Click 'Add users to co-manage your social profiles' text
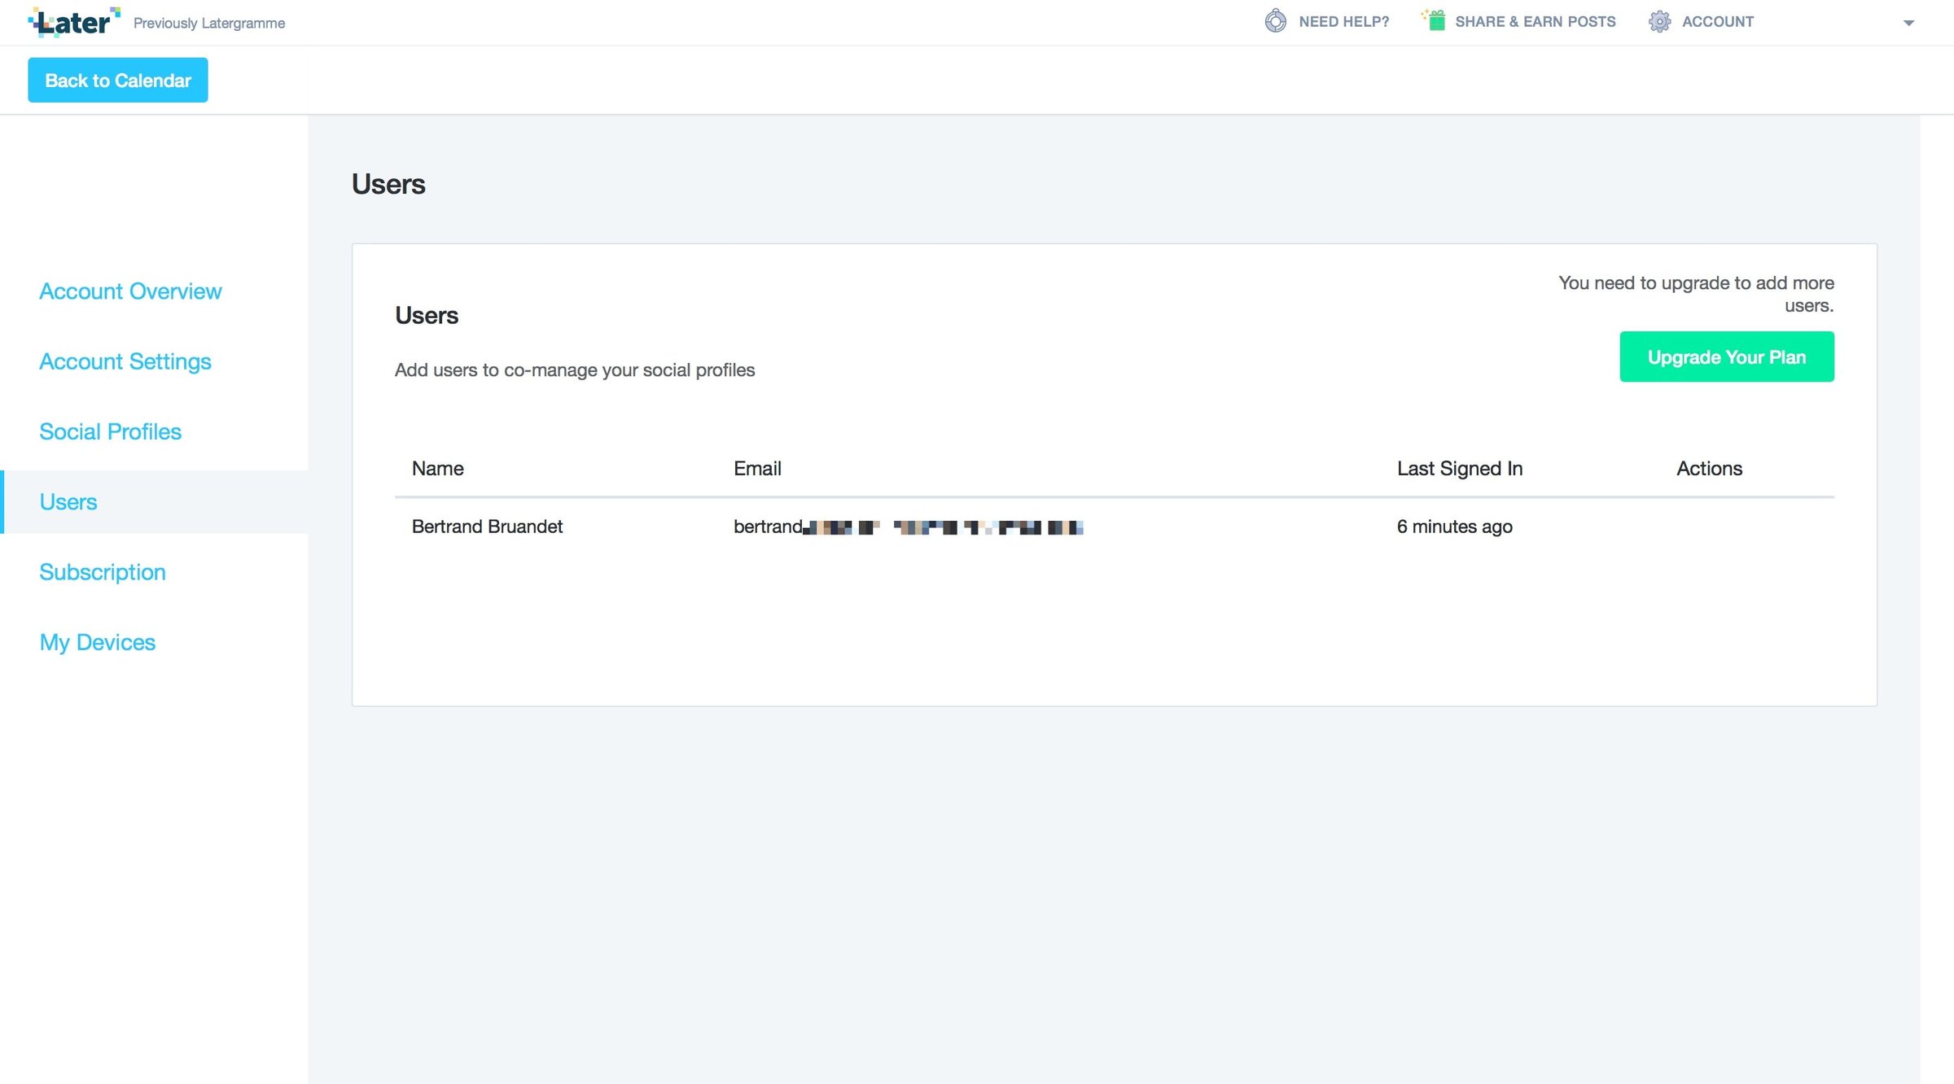 coord(575,370)
